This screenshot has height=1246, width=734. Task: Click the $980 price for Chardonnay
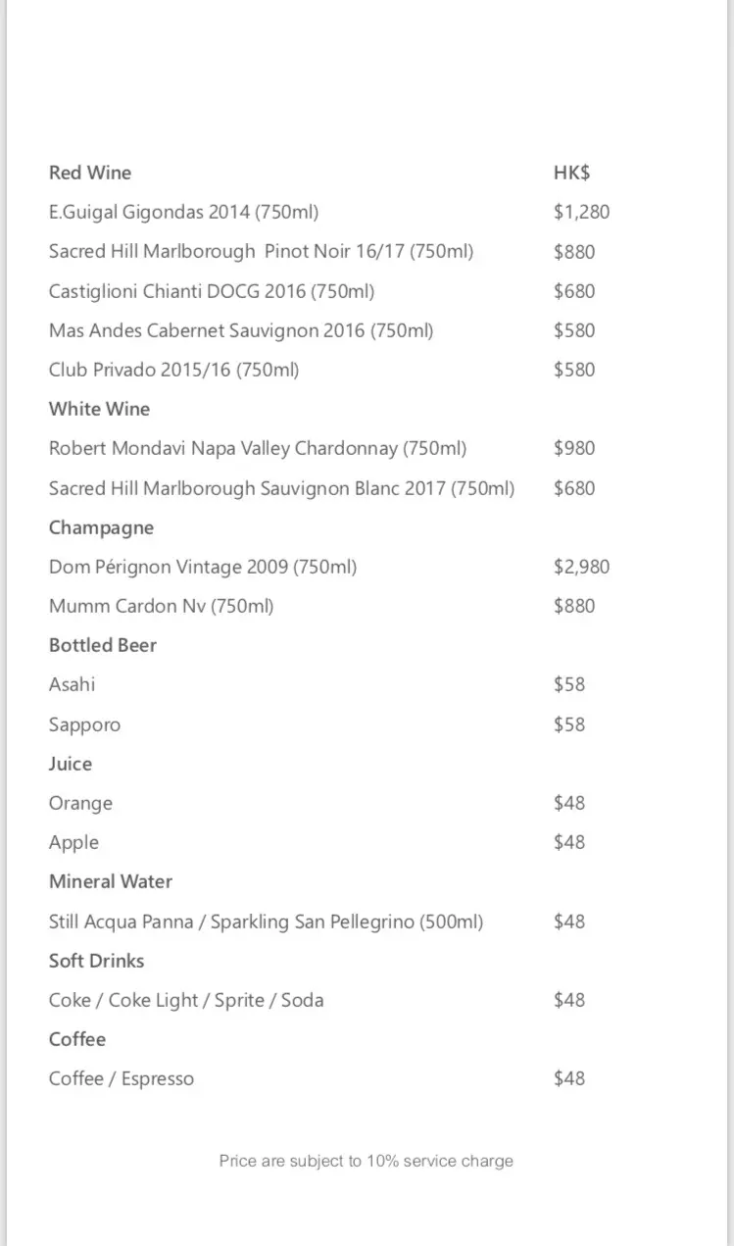point(574,448)
